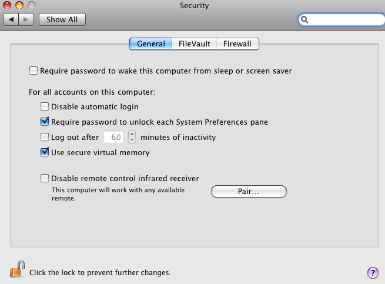
Task: Enable Log out after inactivity checkbox
Action: point(45,138)
